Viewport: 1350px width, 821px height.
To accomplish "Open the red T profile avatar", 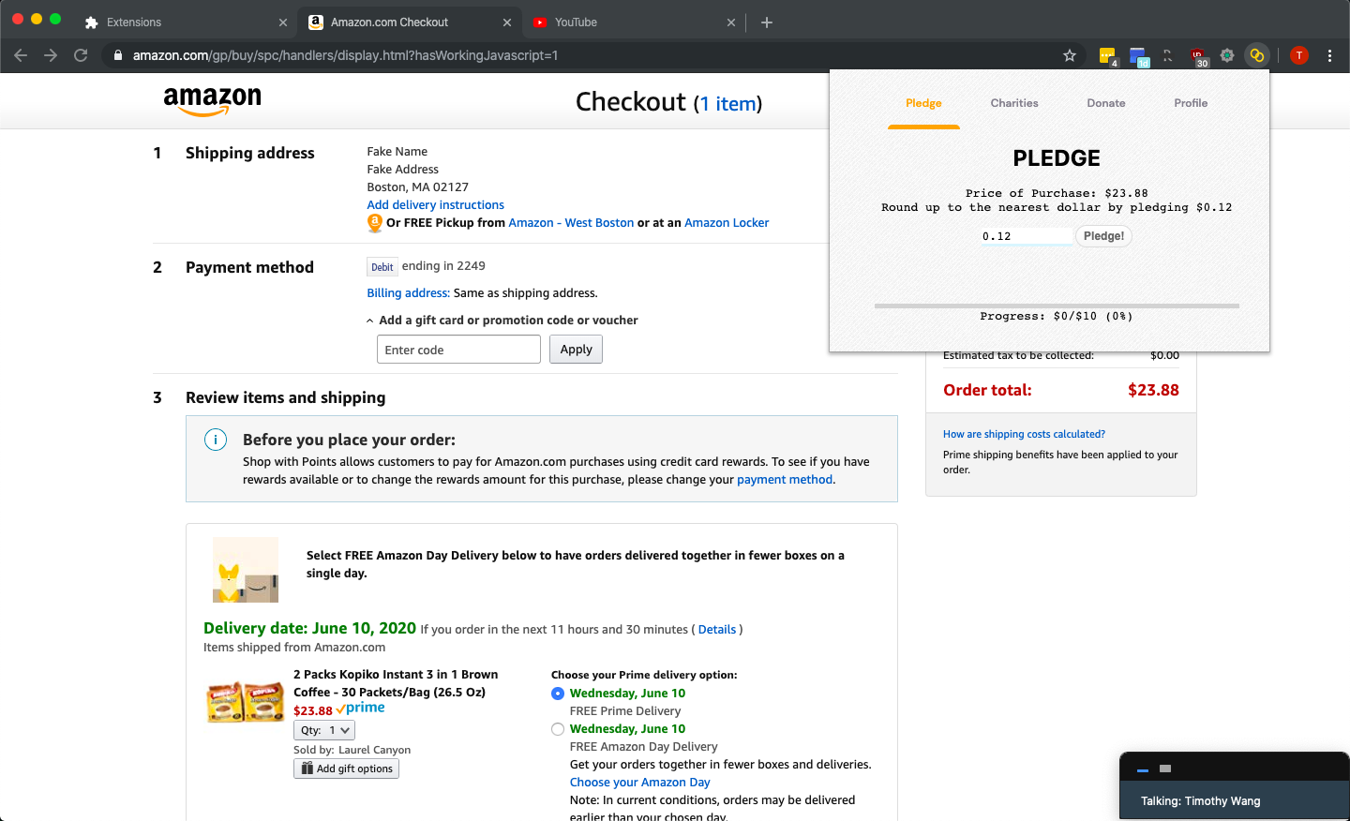I will click(x=1299, y=55).
